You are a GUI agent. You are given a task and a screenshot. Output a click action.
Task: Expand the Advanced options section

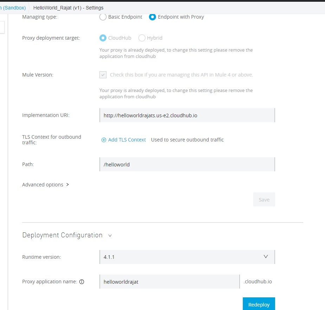pos(45,185)
